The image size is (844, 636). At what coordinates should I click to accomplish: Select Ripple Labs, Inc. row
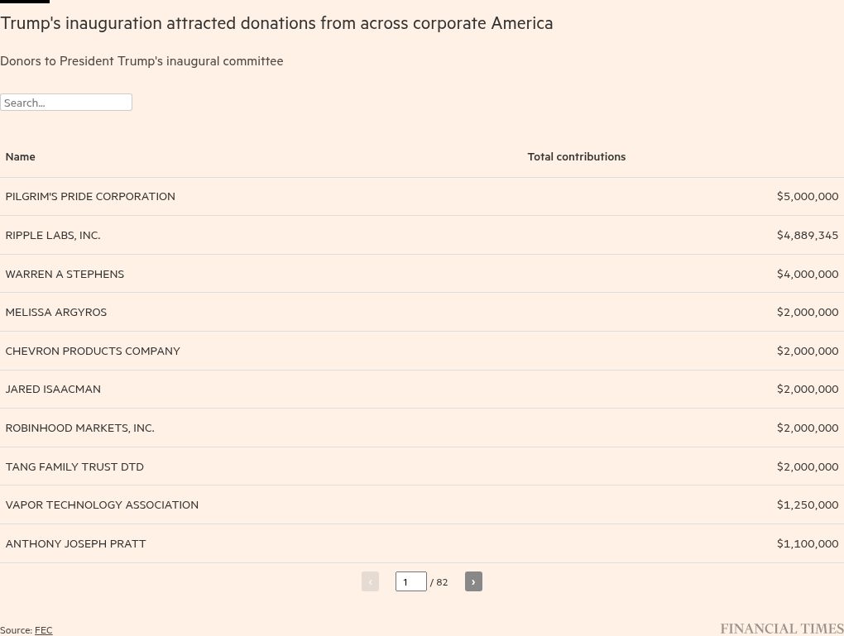[422, 235]
